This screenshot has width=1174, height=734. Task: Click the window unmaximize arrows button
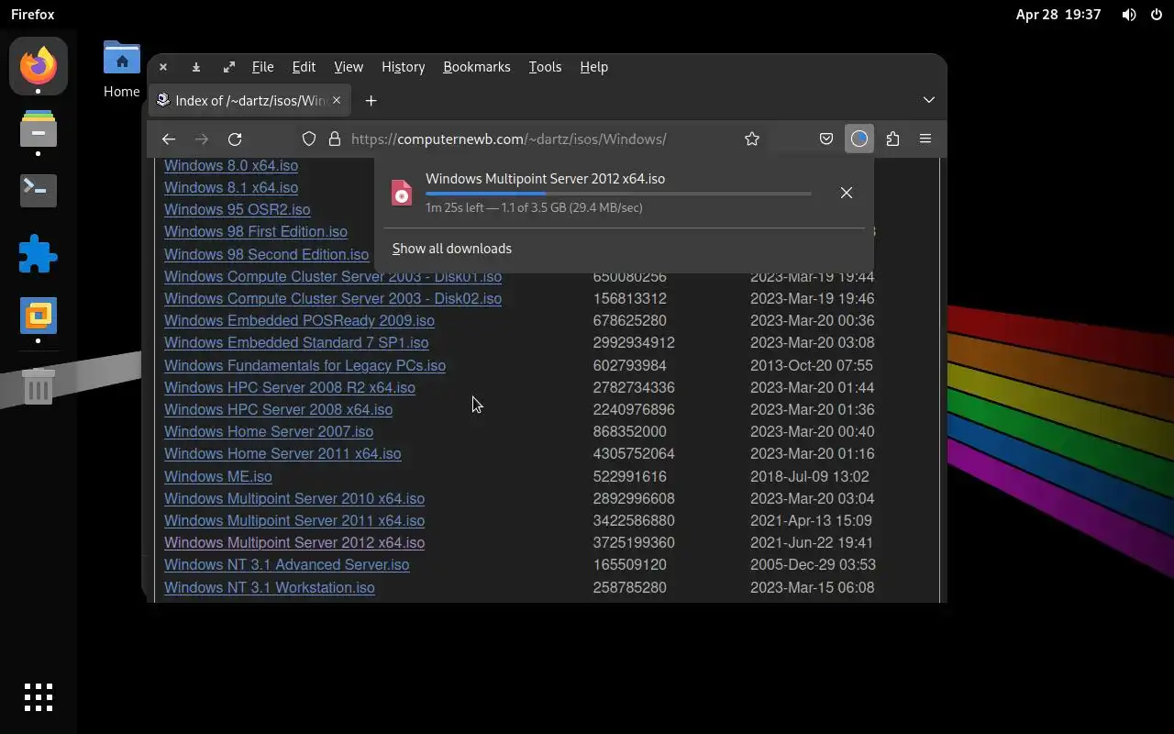[229, 67]
